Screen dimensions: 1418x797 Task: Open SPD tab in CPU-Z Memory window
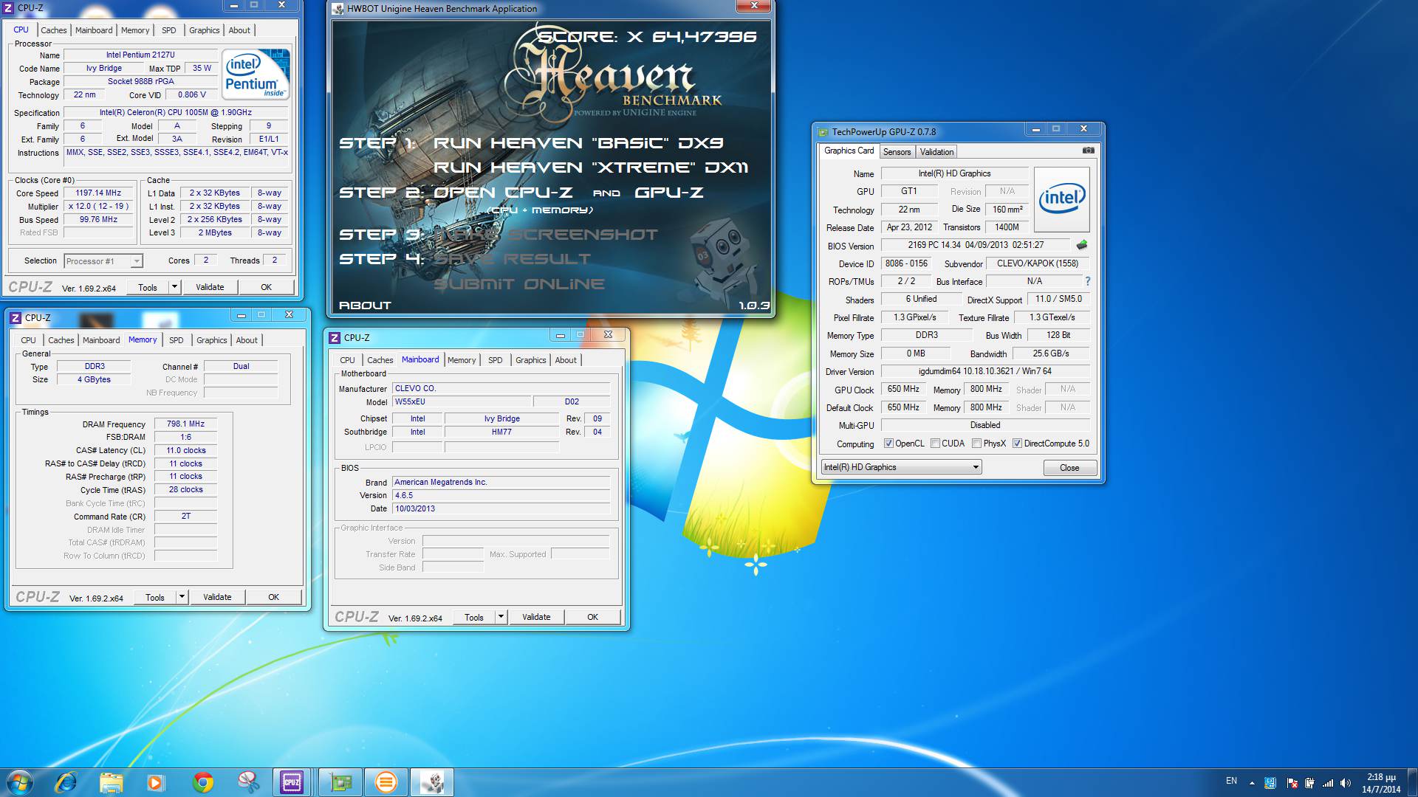(176, 340)
